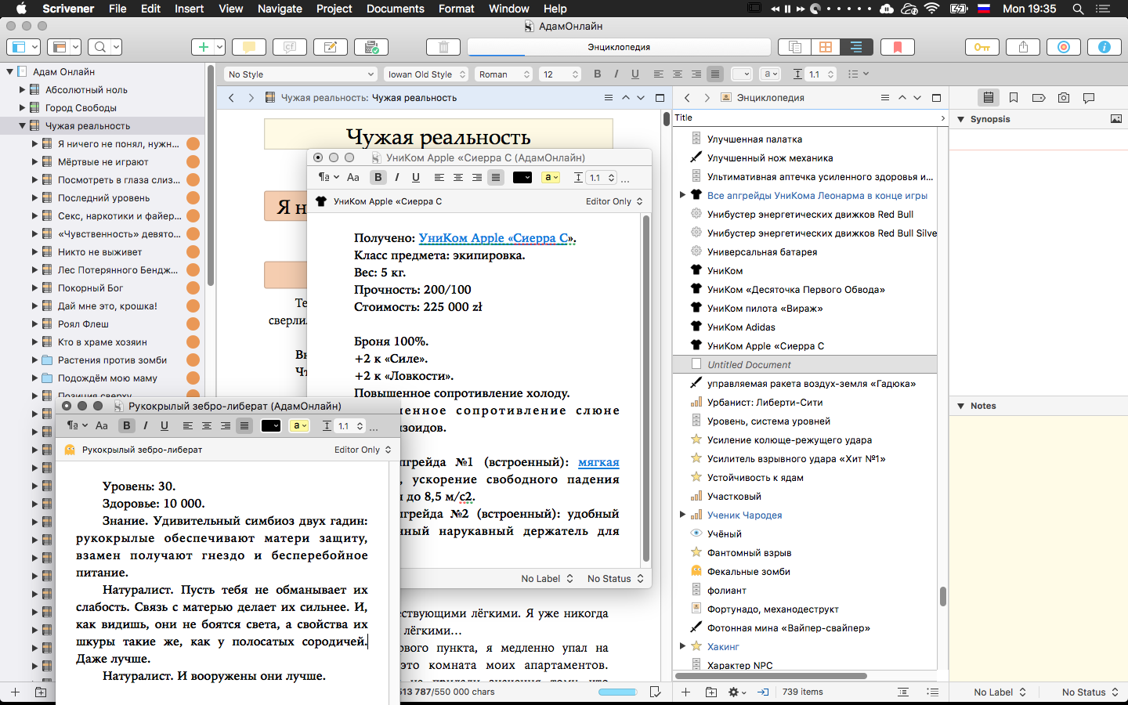1128x705 pixels.
Task: Open Project Targets with bullseye icon
Action: (1063, 47)
